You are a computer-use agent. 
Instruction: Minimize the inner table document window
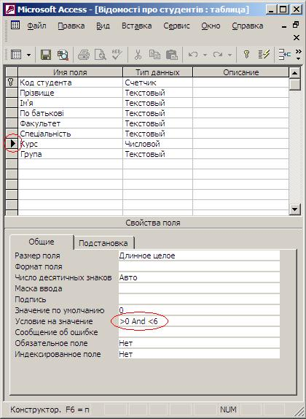tap(284, 26)
